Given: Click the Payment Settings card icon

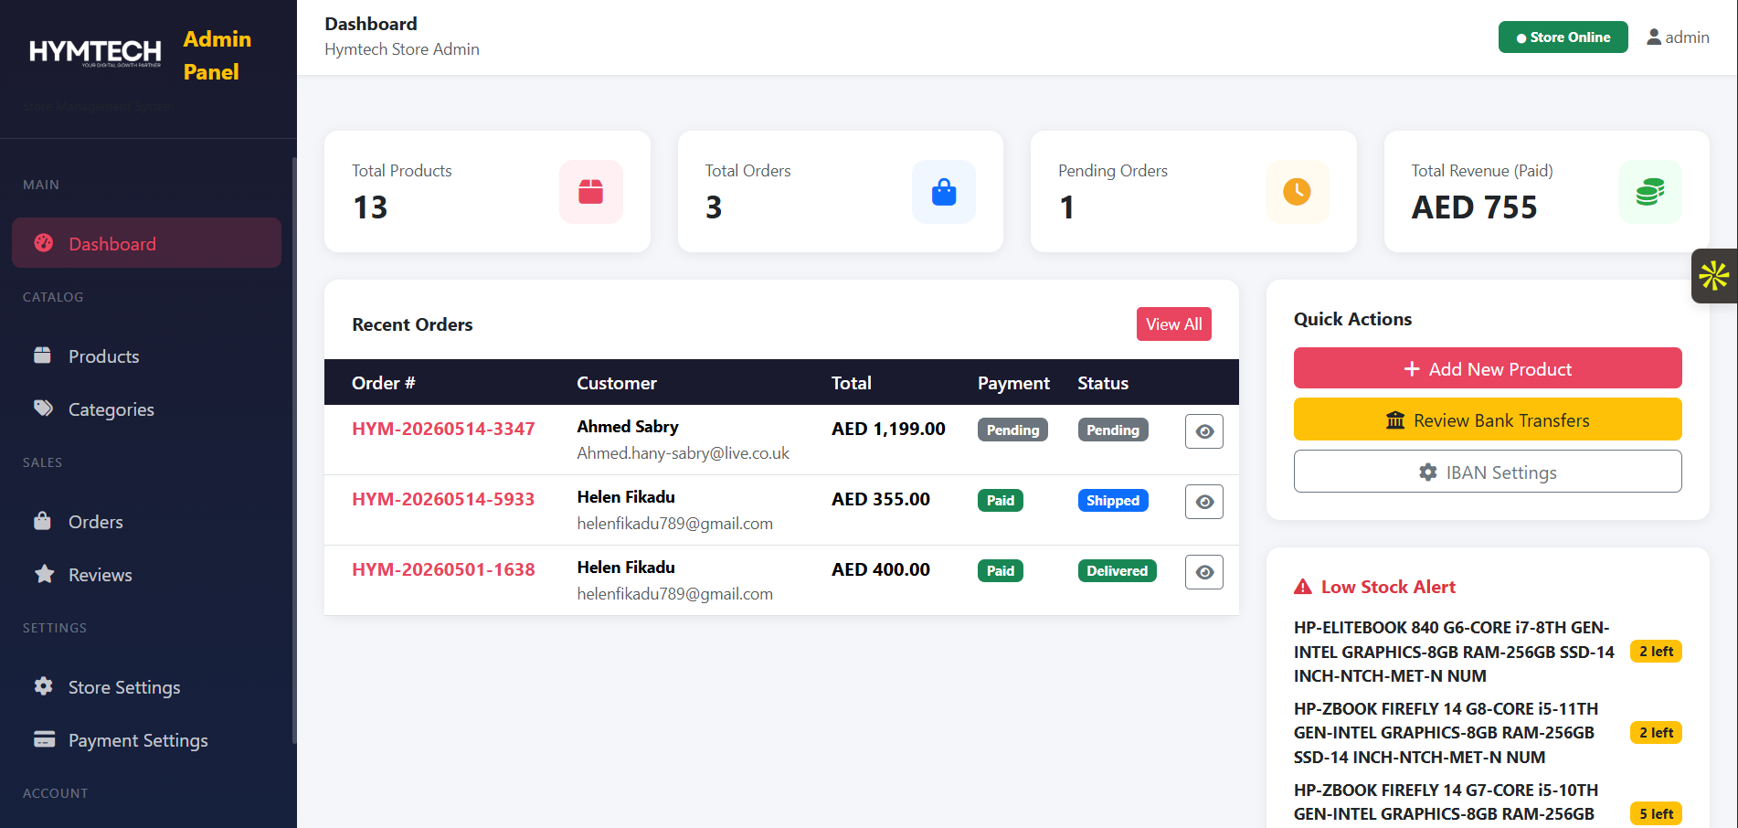Looking at the screenshot, I should click(x=44, y=738).
